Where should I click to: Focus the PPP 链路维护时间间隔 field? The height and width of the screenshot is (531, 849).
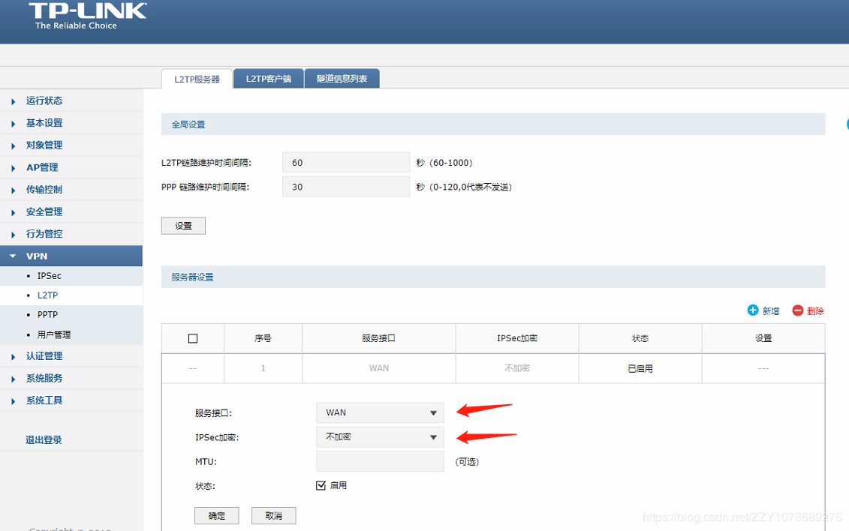tap(346, 187)
